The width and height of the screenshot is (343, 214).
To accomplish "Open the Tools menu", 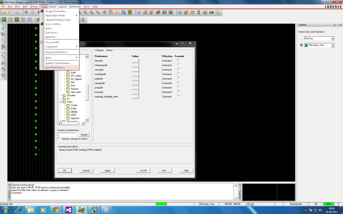I will click(x=87, y=7).
